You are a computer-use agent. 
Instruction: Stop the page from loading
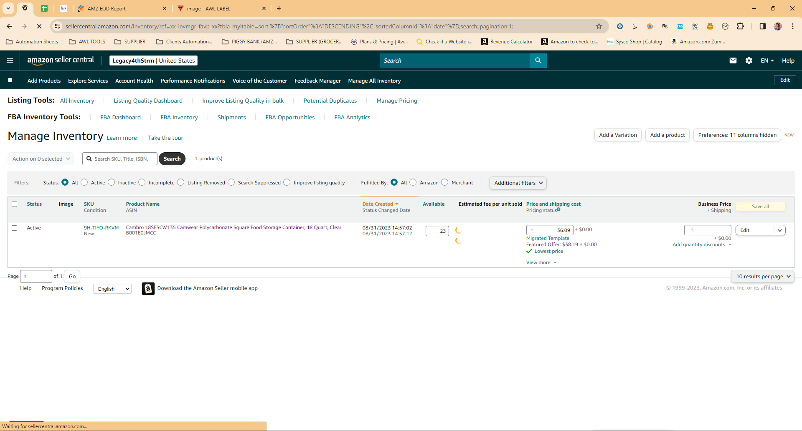click(39, 26)
